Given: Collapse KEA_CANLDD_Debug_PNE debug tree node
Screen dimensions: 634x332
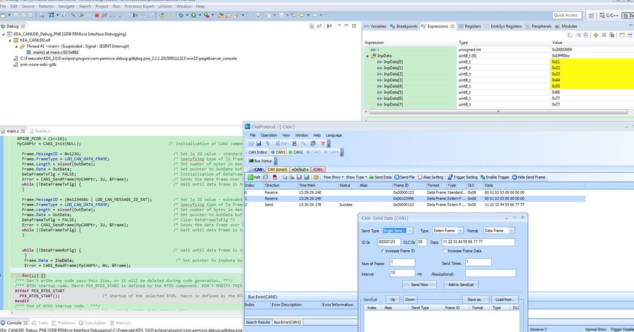Looking at the screenshot, I should pyautogui.click(x=4, y=34).
